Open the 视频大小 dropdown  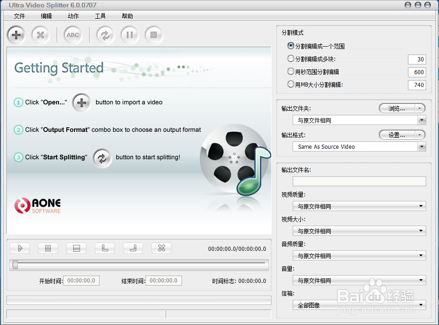pyautogui.click(x=359, y=231)
